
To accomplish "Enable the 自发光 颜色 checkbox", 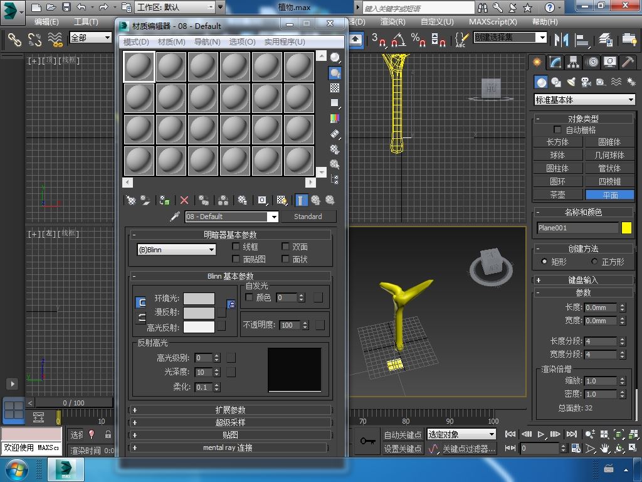I will [249, 297].
